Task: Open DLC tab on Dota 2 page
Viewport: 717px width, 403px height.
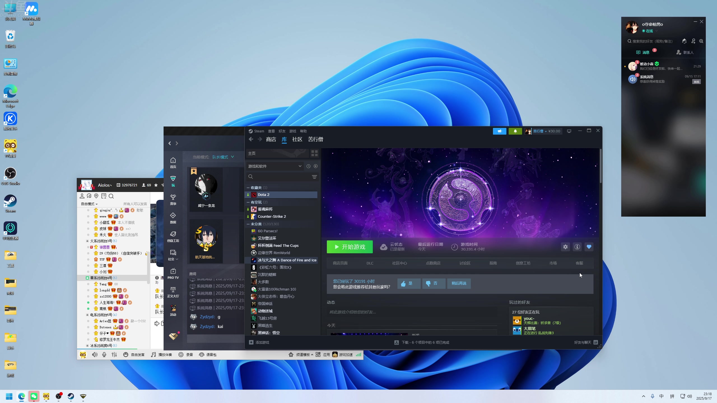Action: tap(370, 263)
